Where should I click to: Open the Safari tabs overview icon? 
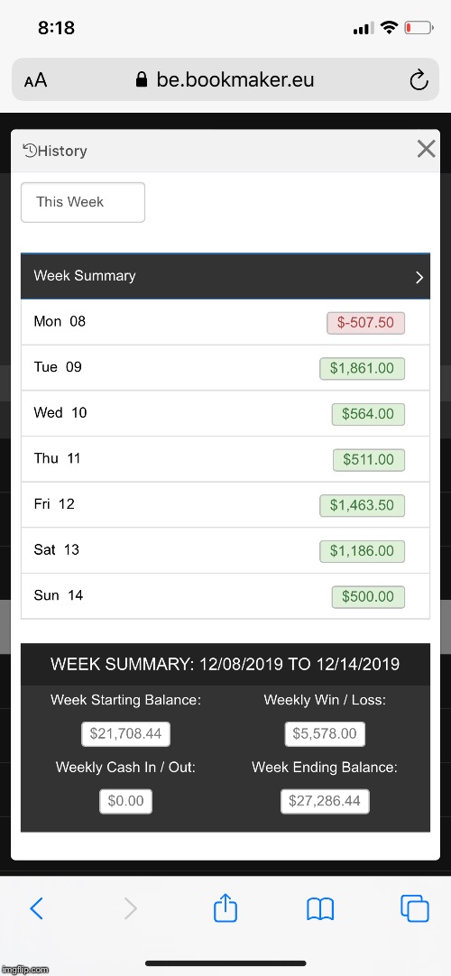pos(415,908)
